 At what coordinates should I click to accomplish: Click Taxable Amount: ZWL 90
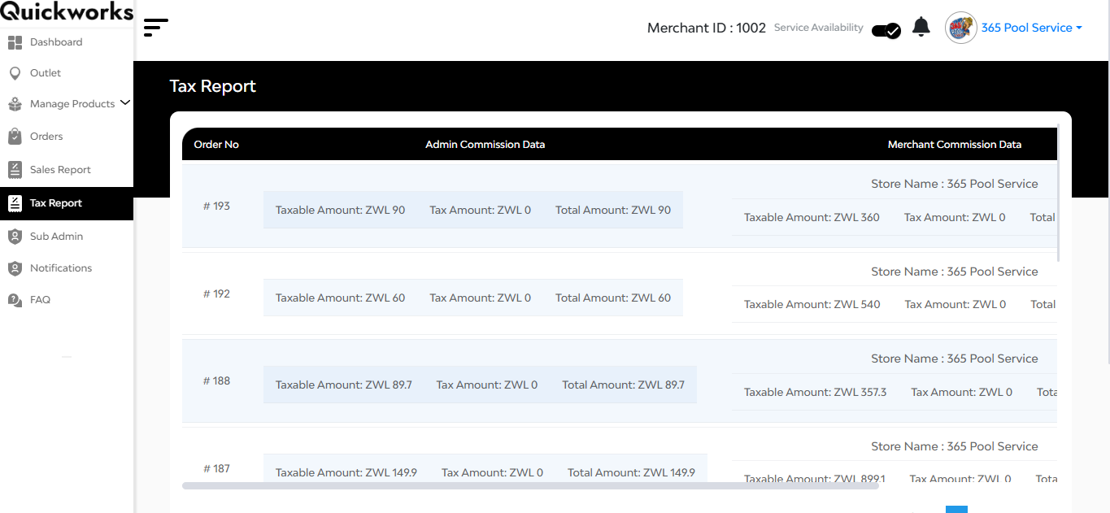(340, 210)
